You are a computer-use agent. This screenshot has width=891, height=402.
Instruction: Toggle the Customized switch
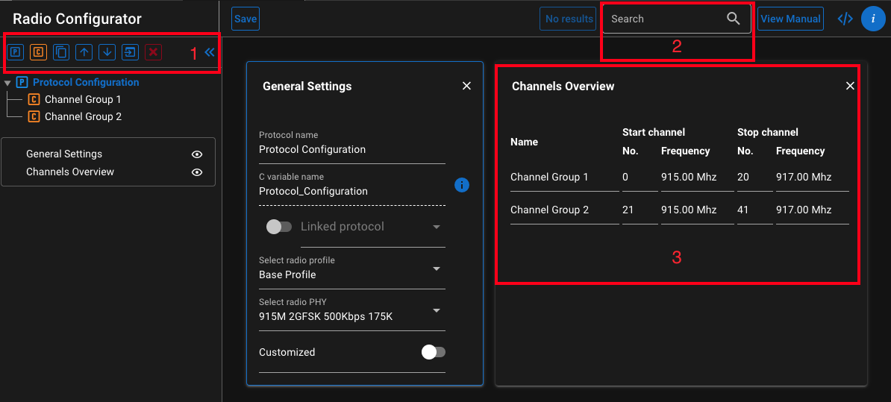pyautogui.click(x=433, y=352)
